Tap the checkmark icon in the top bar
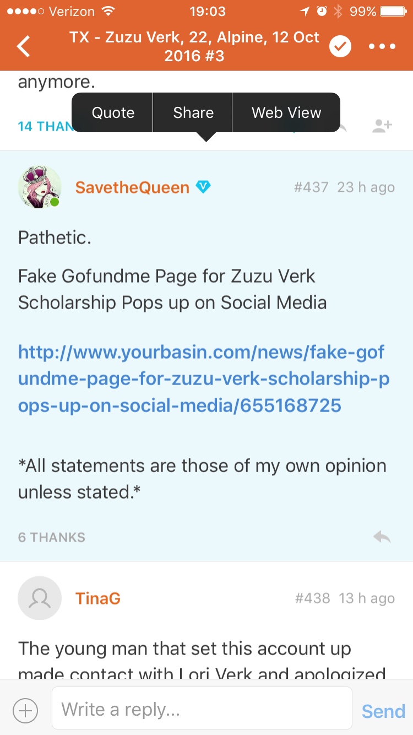Image resolution: width=413 pixels, height=735 pixels. point(340,46)
